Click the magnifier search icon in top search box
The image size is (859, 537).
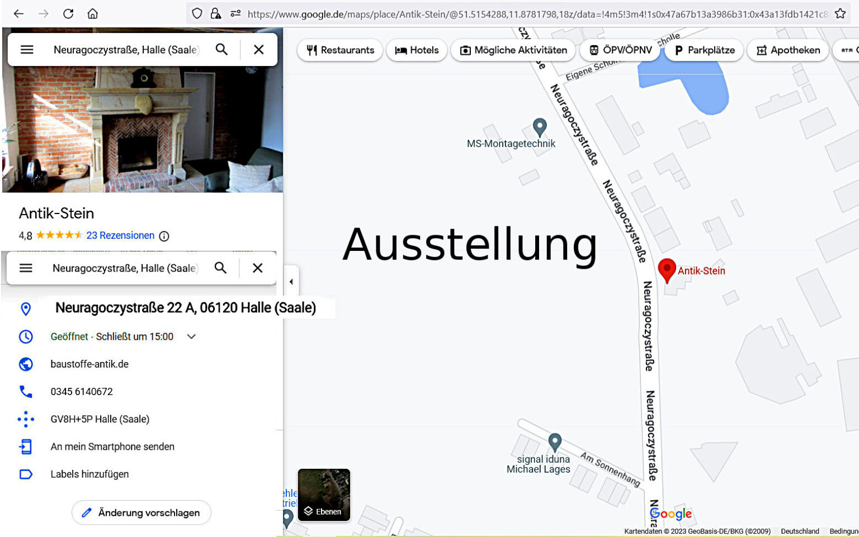pyautogui.click(x=221, y=50)
